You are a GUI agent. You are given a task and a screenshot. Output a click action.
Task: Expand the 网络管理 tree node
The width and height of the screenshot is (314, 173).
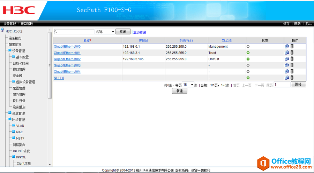tap(10, 119)
